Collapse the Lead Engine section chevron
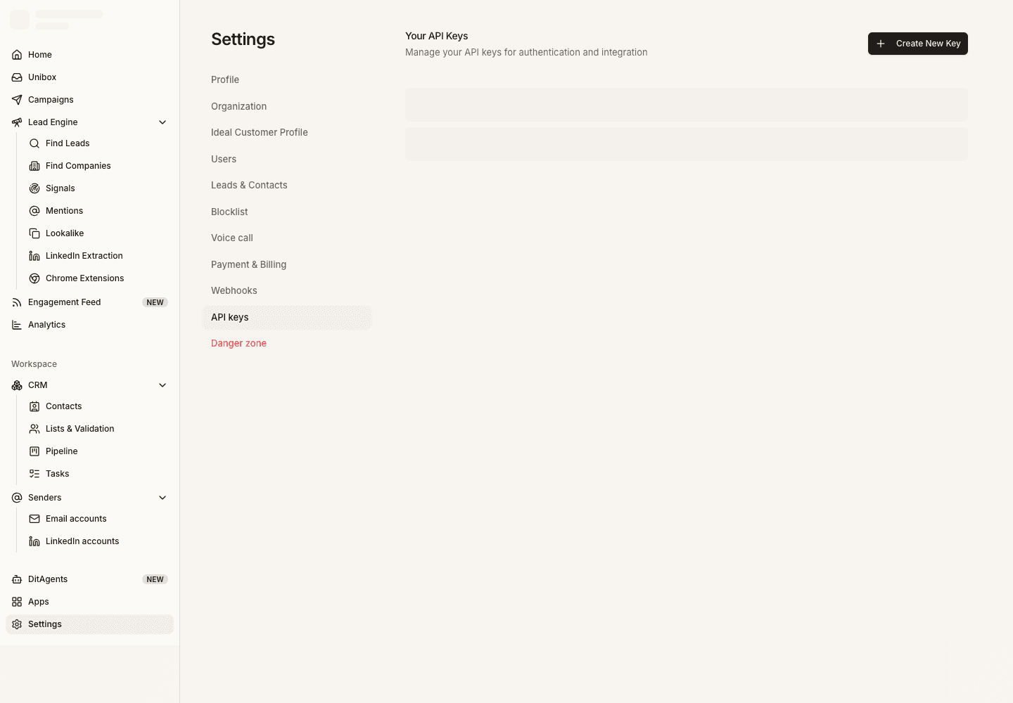Screen dimensions: 1013x703 pos(163,122)
